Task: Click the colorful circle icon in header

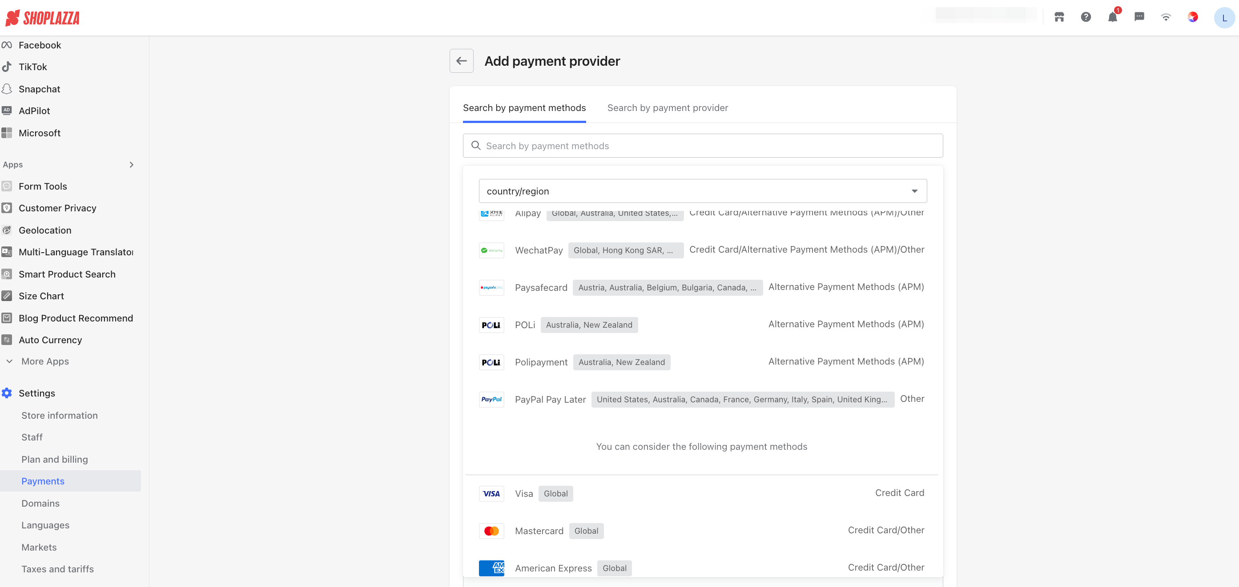Action: click(1192, 17)
